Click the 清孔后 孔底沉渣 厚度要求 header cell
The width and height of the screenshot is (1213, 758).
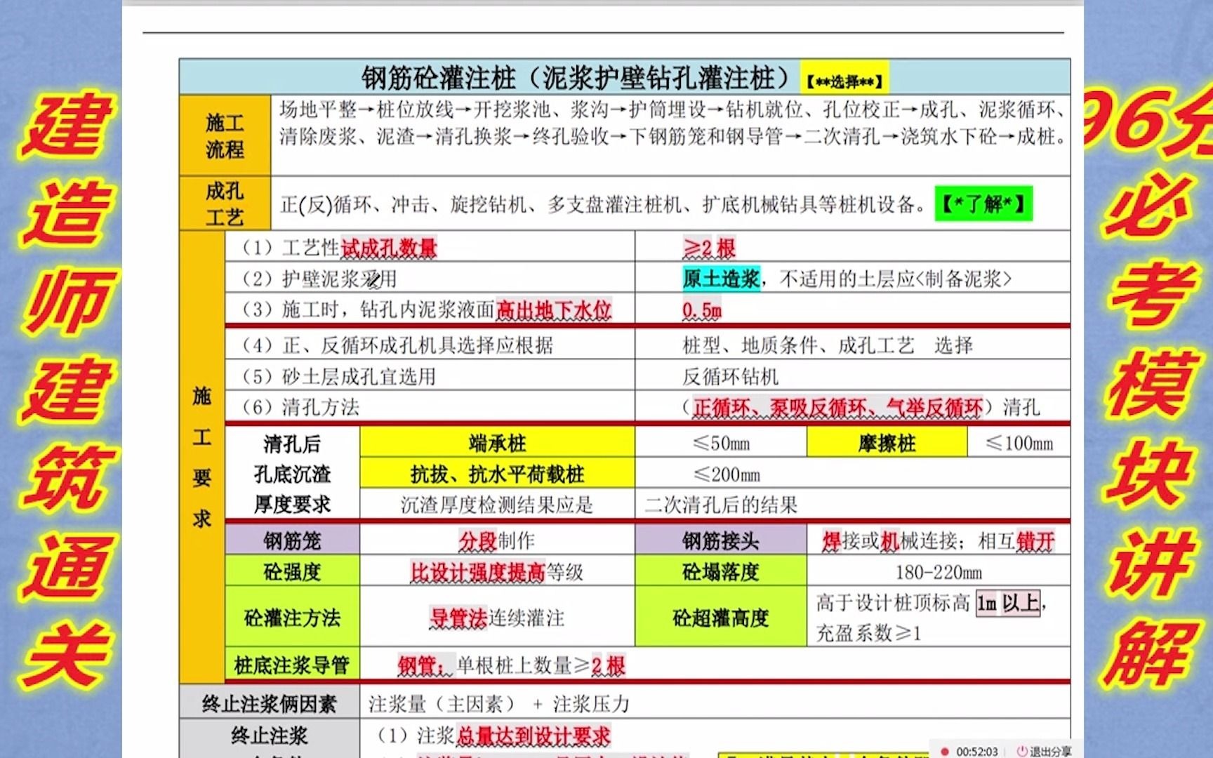tap(293, 474)
